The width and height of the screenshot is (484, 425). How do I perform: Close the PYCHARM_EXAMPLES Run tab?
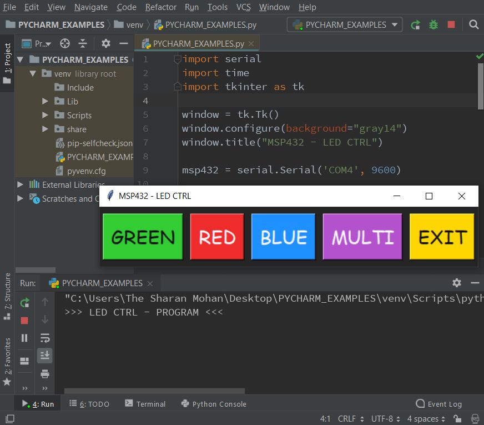(x=150, y=283)
